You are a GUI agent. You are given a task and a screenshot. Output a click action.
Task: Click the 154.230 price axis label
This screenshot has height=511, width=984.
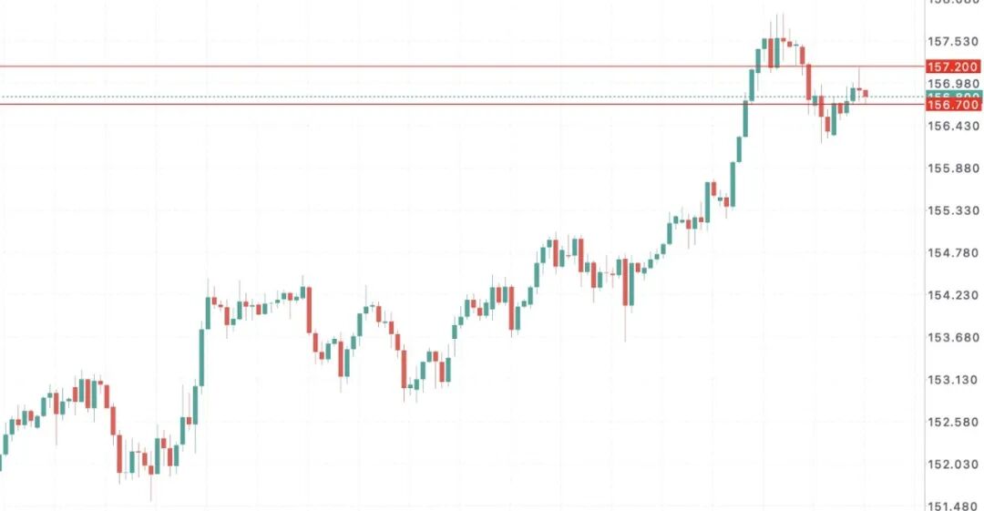[x=953, y=295]
